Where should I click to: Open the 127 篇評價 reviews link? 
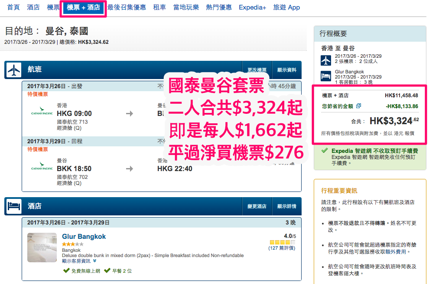282,248
